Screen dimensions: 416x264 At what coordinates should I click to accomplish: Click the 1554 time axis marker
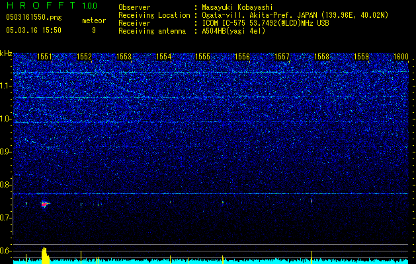pyautogui.click(x=164, y=57)
